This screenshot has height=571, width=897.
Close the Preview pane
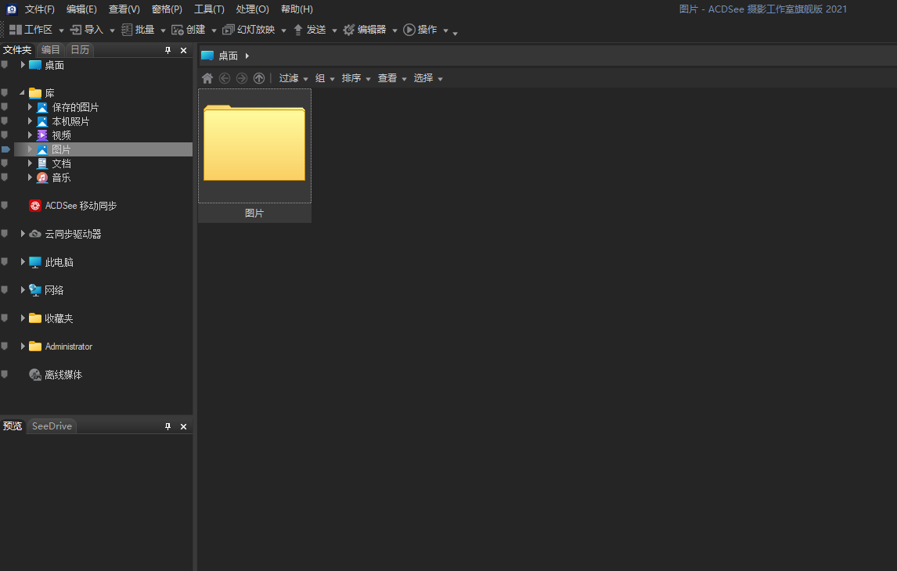coord(184,426)
